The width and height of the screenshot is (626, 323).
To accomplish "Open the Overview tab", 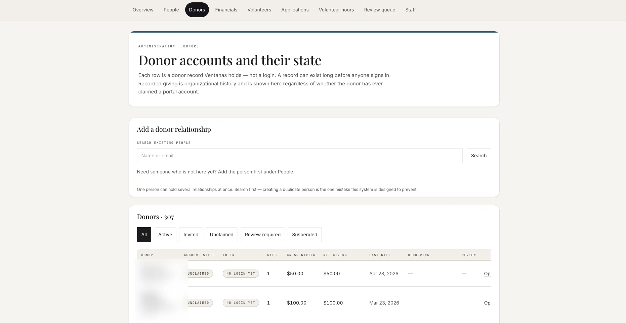I will coord(143,10).
